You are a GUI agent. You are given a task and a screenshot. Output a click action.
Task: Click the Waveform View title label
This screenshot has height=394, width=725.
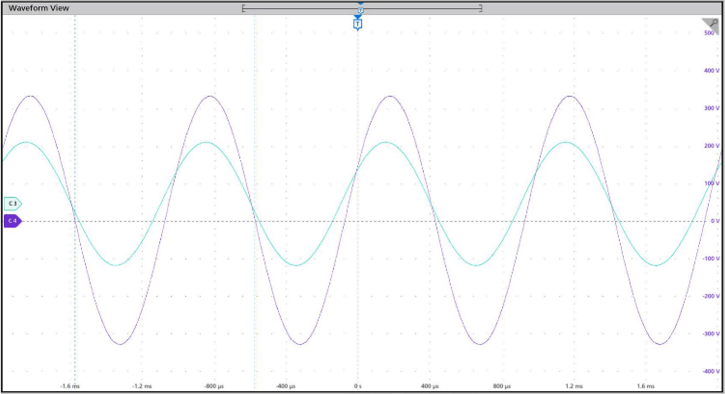click(x=39, y=8)
